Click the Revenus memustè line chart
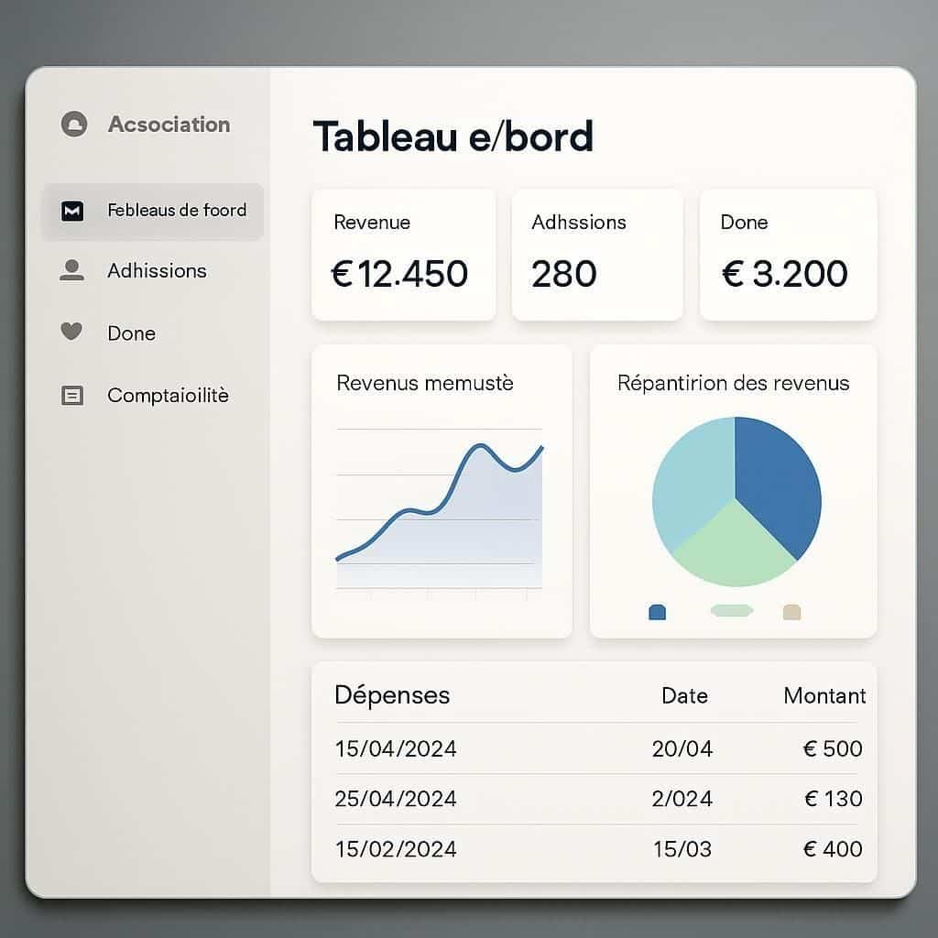This screenshot has width=938, height=938. (x=440, y=504)
